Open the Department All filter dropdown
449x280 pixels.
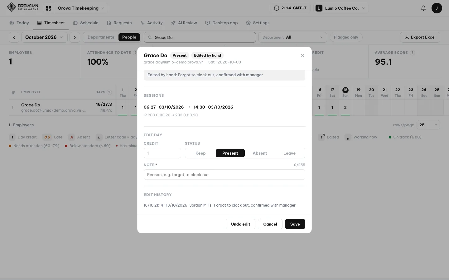pos(292,37)
